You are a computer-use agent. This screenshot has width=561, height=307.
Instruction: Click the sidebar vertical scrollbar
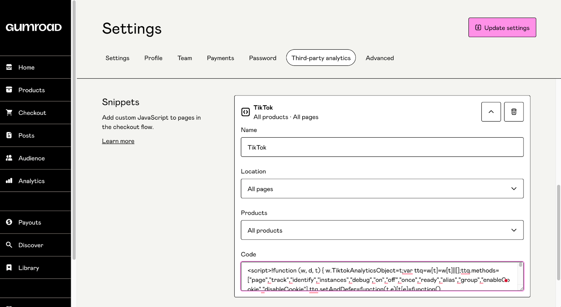74,130
